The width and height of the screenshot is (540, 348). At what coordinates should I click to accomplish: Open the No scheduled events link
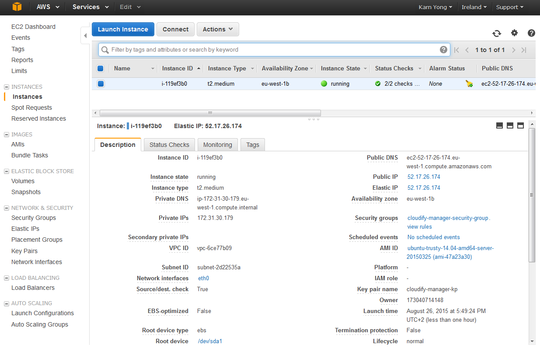pyautogui.click(x=433, y=237)
